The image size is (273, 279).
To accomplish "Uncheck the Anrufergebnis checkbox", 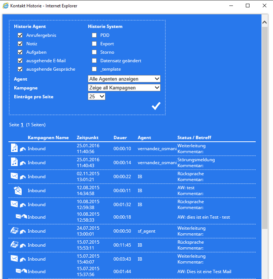I will (x=20, y=35).
